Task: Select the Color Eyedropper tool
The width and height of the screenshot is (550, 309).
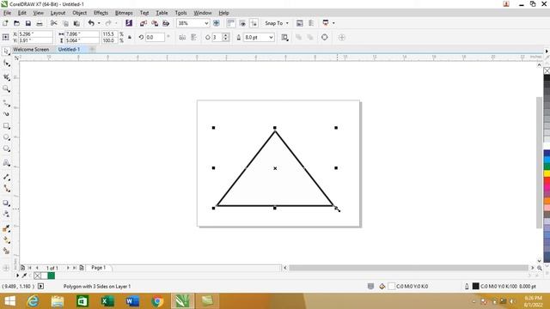Action: coord(6,228)
